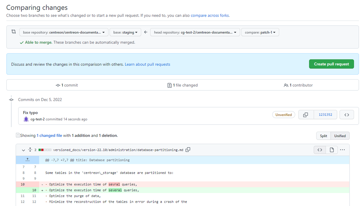Select the 1 commit tab
This screenshot has width=363, height=206.
click(67, 85)
